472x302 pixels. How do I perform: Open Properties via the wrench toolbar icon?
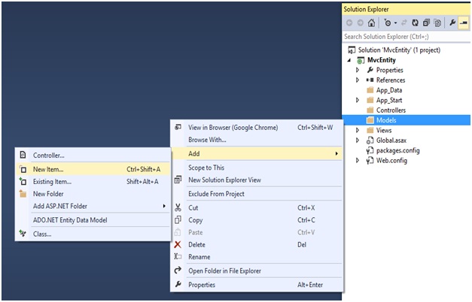pos(452,23)
